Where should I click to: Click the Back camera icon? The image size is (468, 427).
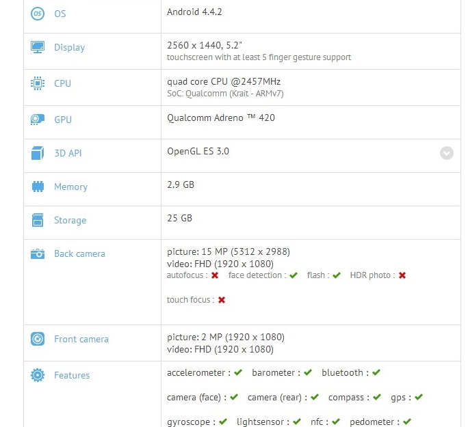click(x=38, y=253)
